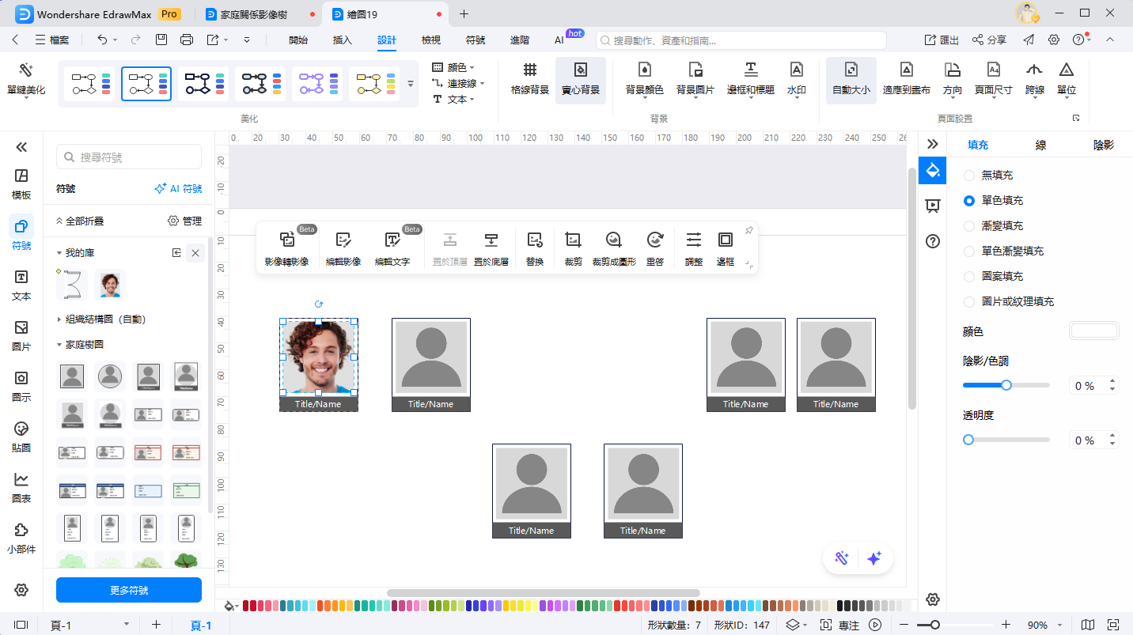This screenshot has height=635, width=1133.
Task: Open the 陰影 tab in right panel
Action: coord(1103,145)
